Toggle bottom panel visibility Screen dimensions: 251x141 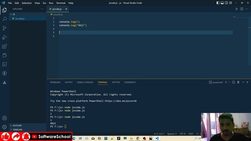(x=222, y=3)
